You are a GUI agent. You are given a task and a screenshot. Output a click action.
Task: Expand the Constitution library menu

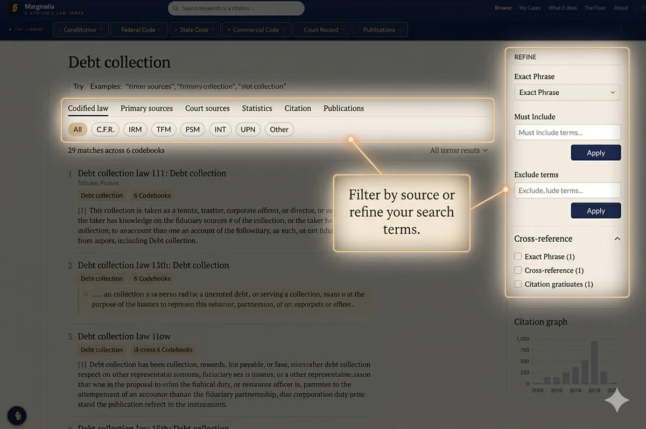[x=81, y=30]
